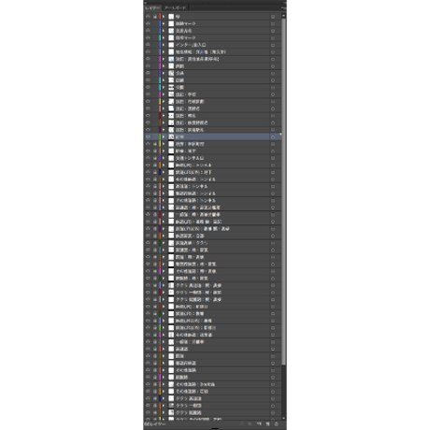Switch to the レイヤー tab
Screen dimensions: 430x430
tap(152, 7)
